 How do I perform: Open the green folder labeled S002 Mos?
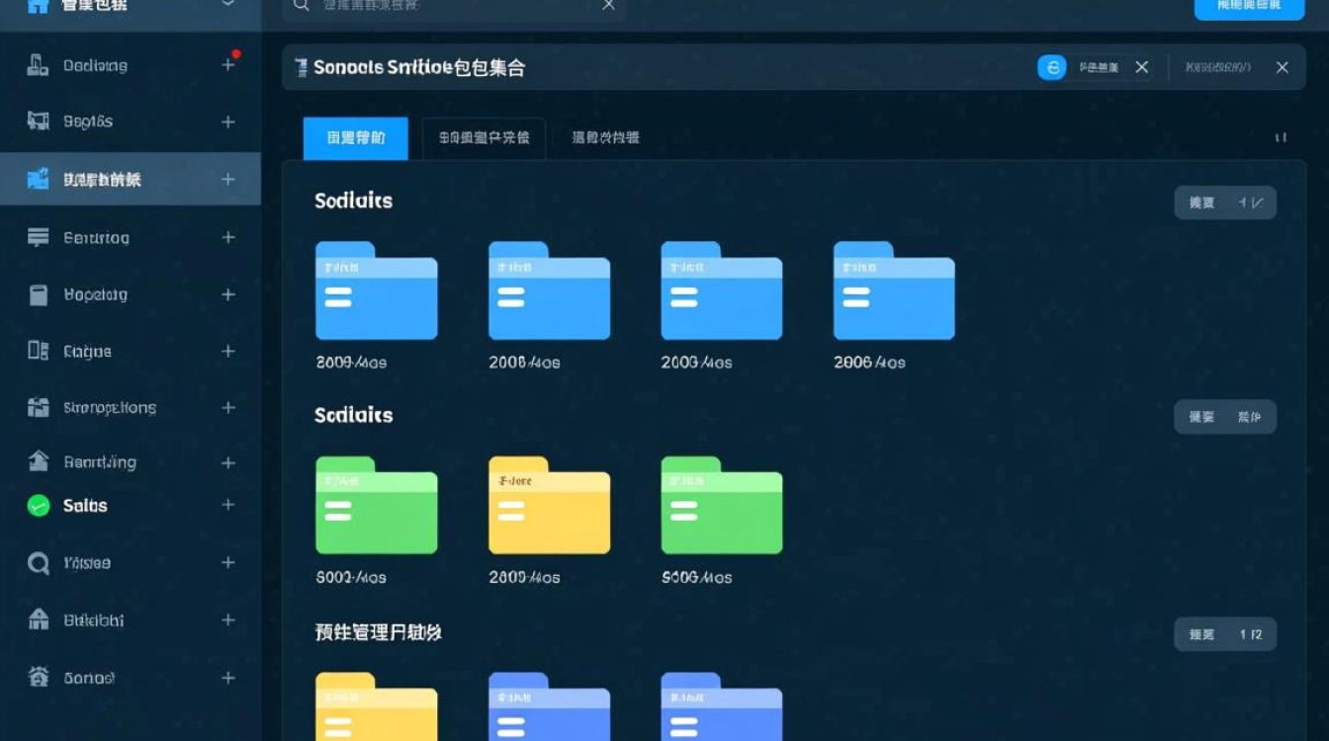point(377,505)
